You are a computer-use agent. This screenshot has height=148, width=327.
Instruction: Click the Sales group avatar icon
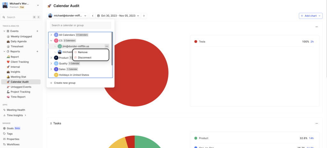coord(56,69)
